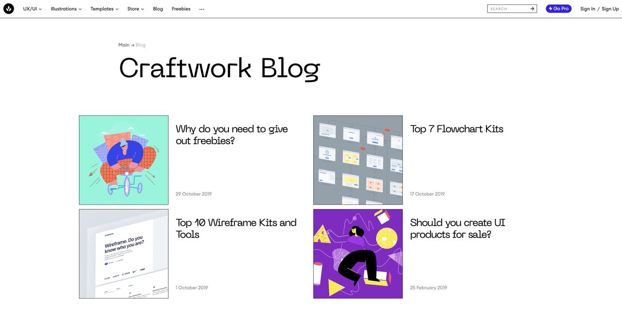Viewport: 622px width, 311px height.
Task: Expand the Illustrations dropdown menu
Action: [x=66, y=9]
